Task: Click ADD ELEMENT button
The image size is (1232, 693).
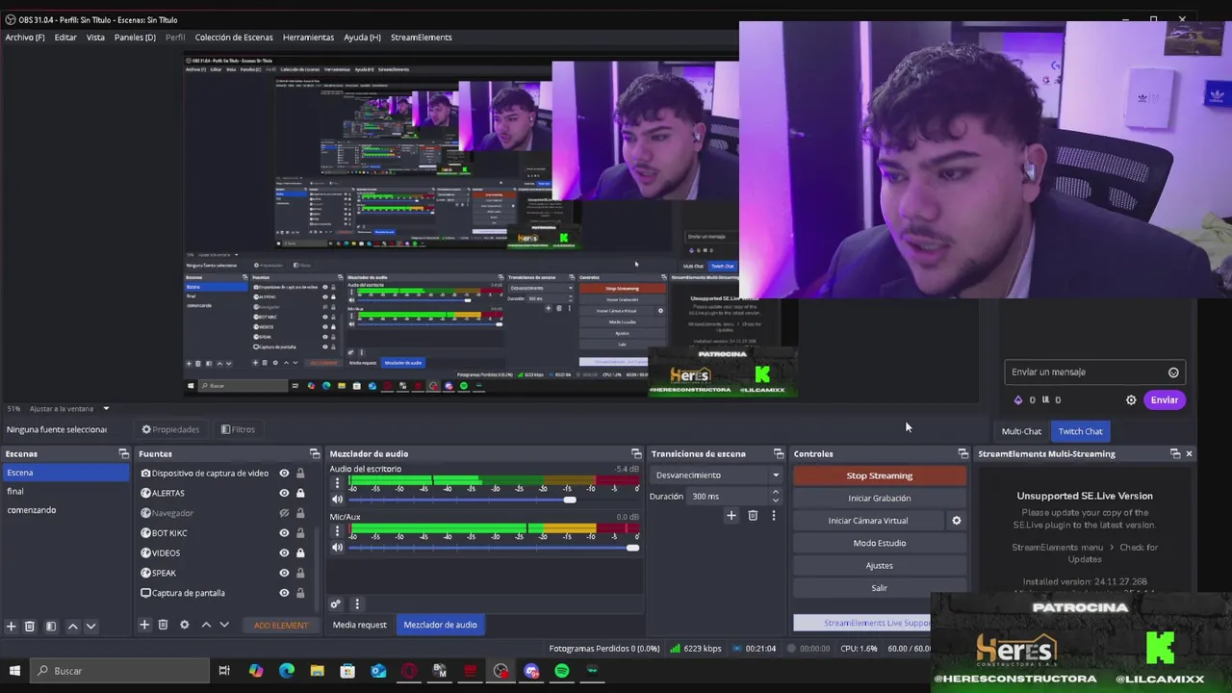Action: coord(281,626)
